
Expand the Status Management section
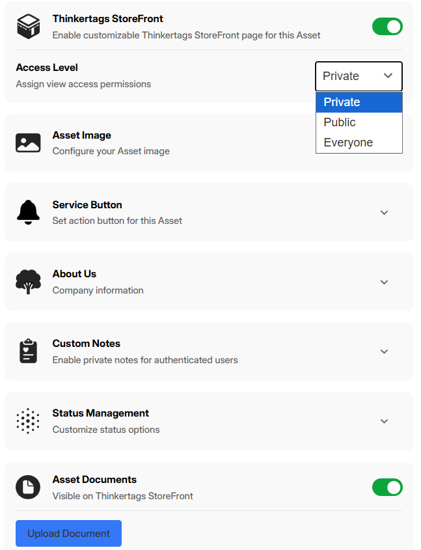coord(384,420)
